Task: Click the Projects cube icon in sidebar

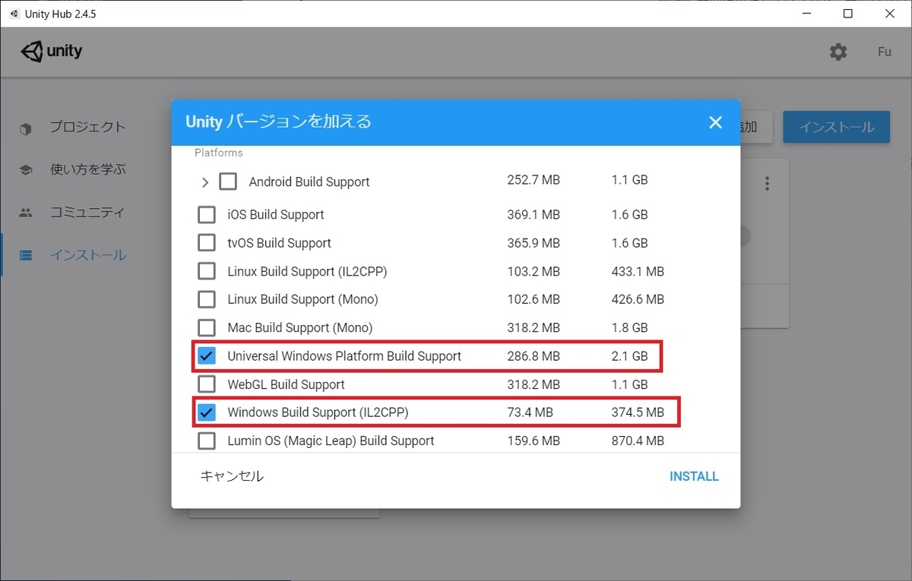Action: coord(26,128)
